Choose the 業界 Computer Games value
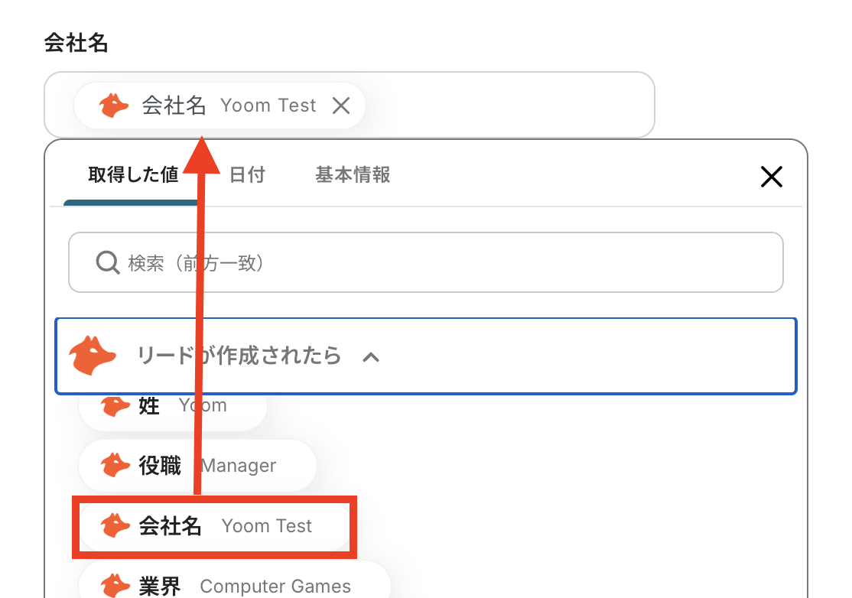The height and width of the screenshot is (598, 852). click(235, 586)
